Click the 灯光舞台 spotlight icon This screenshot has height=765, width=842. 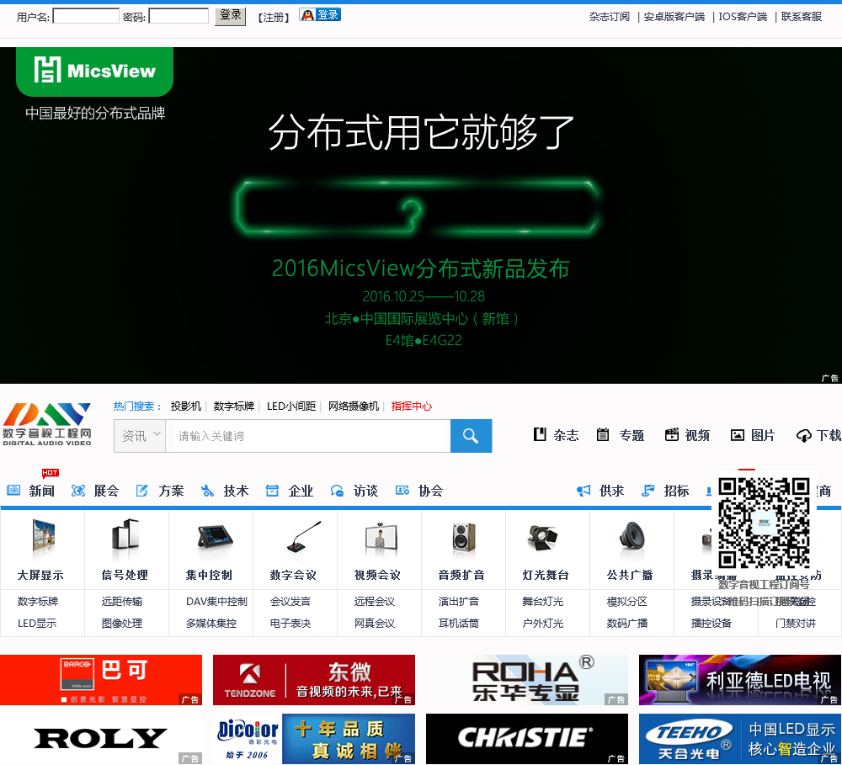click(543, 538)
